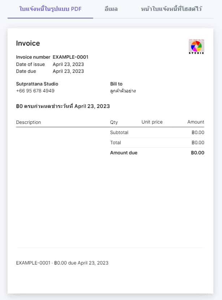Click the ฿0 ครบกำหนดชำระ due date line
Image resolution: width=222 pixels, height=300 pixels.
[63, 106]
